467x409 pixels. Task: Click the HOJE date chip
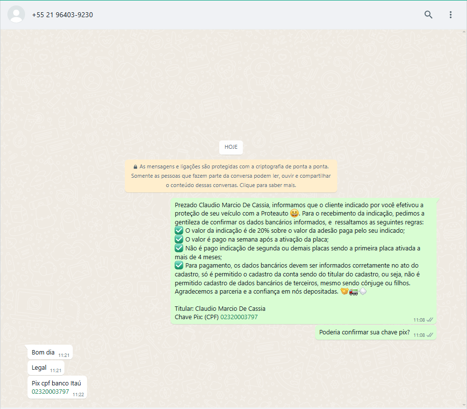coord(231,147)
